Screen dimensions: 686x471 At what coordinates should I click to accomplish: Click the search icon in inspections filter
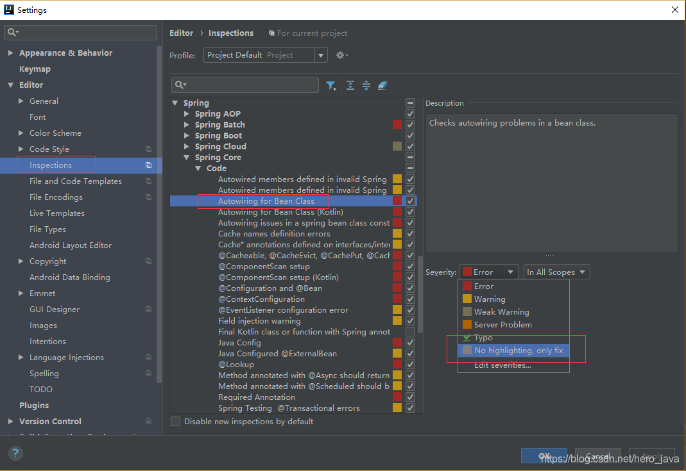pyautogui.click(x=180, y=85)
